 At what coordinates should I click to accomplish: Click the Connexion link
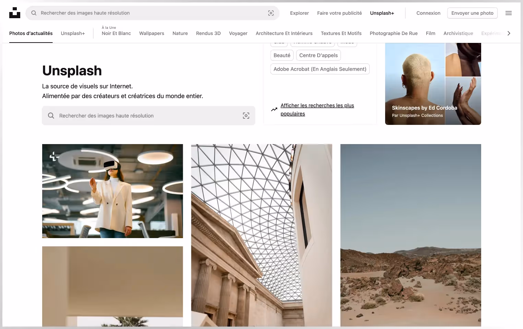[x=428, y=13]
